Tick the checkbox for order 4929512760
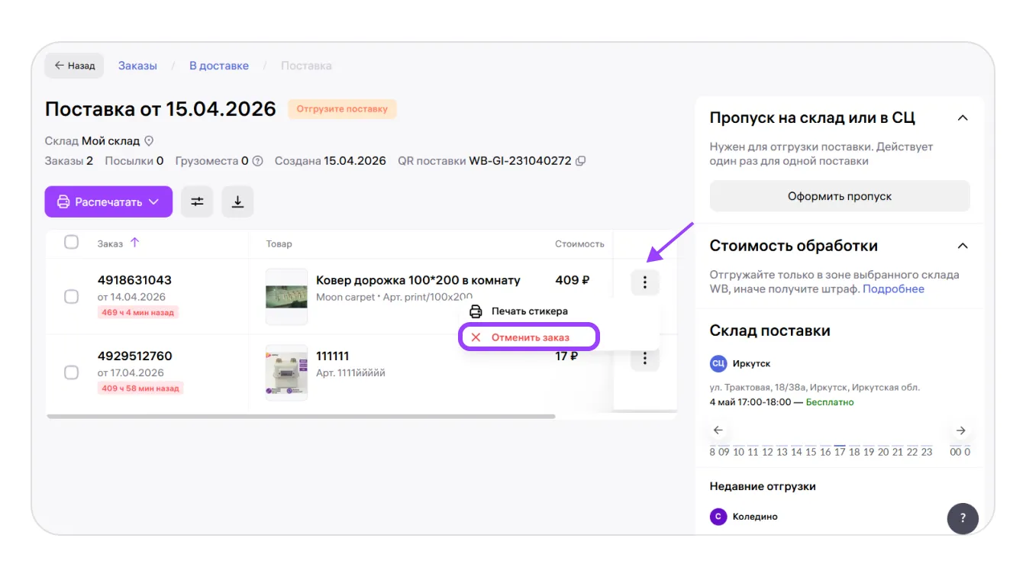The height and width of the screenshot is (577, 1026). click(71, 372)
